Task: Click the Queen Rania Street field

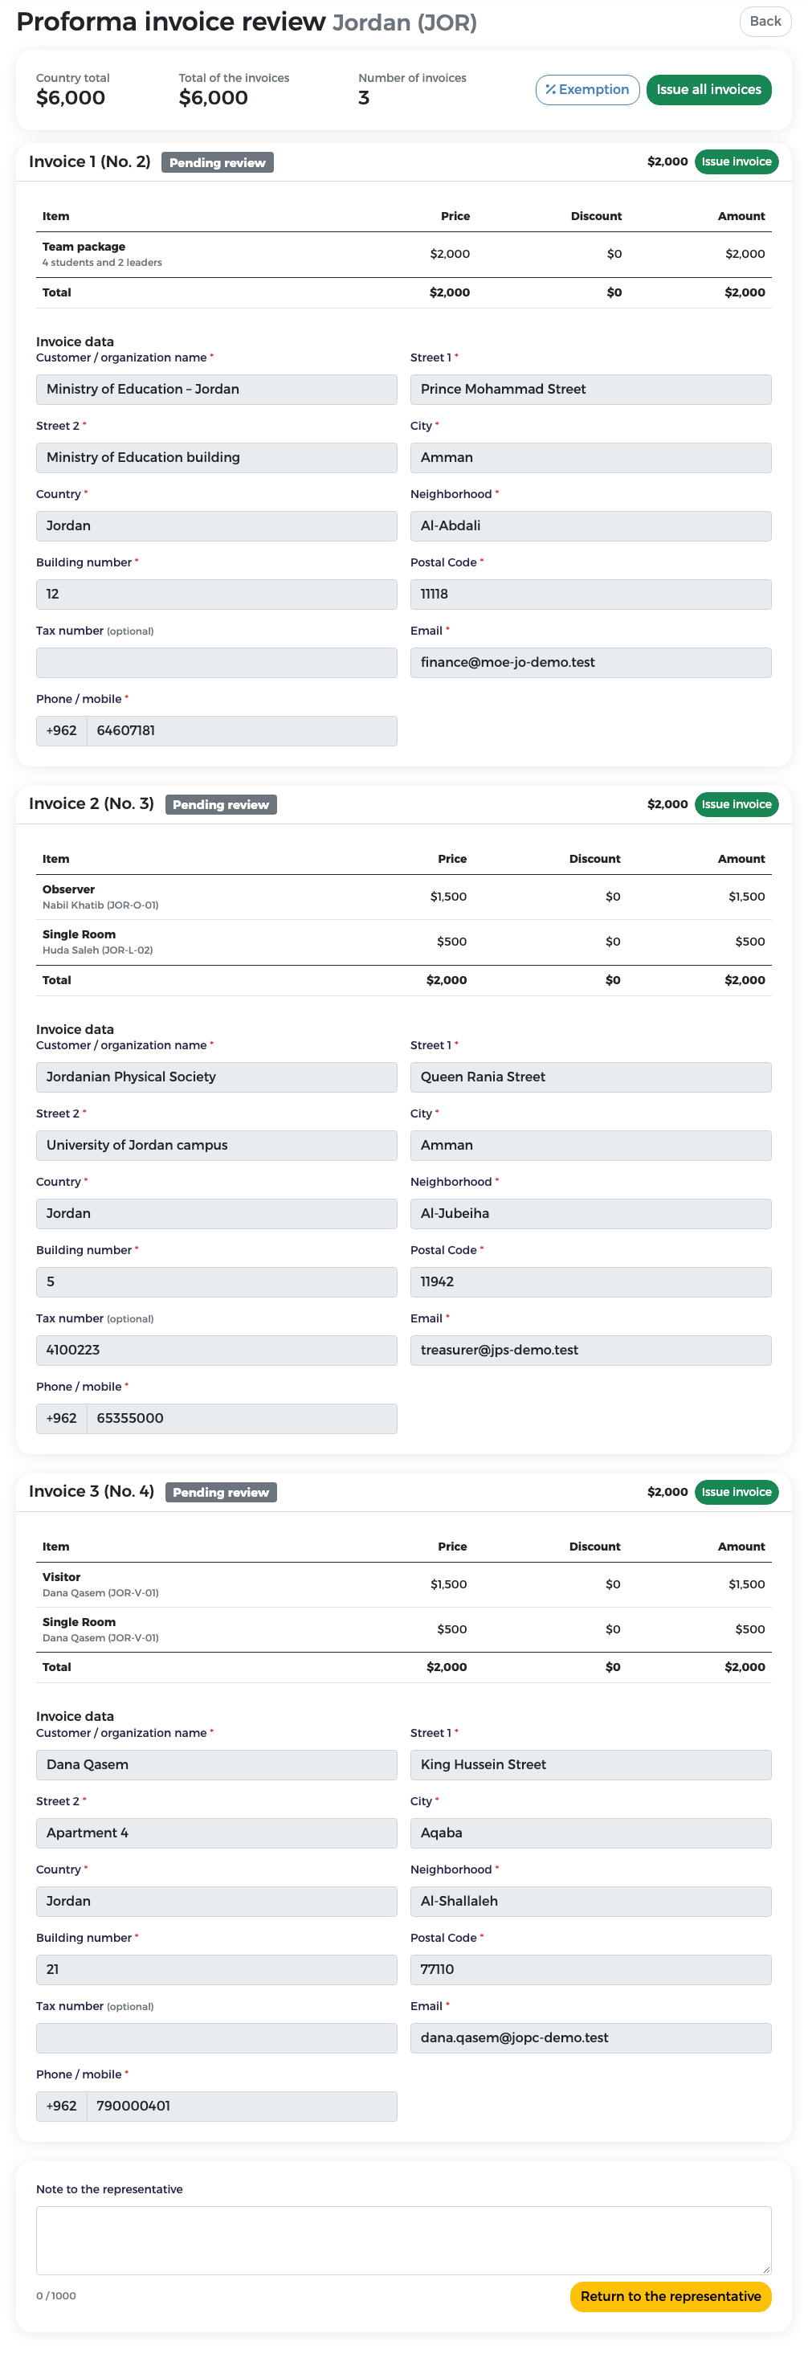Action: (590, 1077)
